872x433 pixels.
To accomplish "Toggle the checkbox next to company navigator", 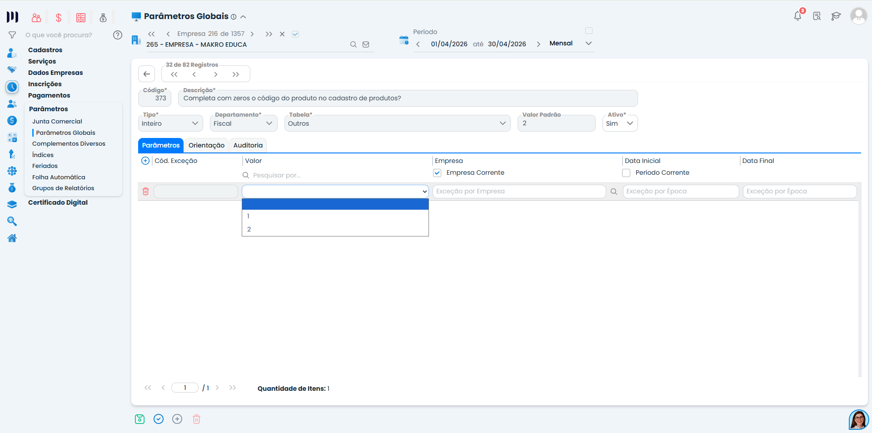I will click(x=295, y=34).
